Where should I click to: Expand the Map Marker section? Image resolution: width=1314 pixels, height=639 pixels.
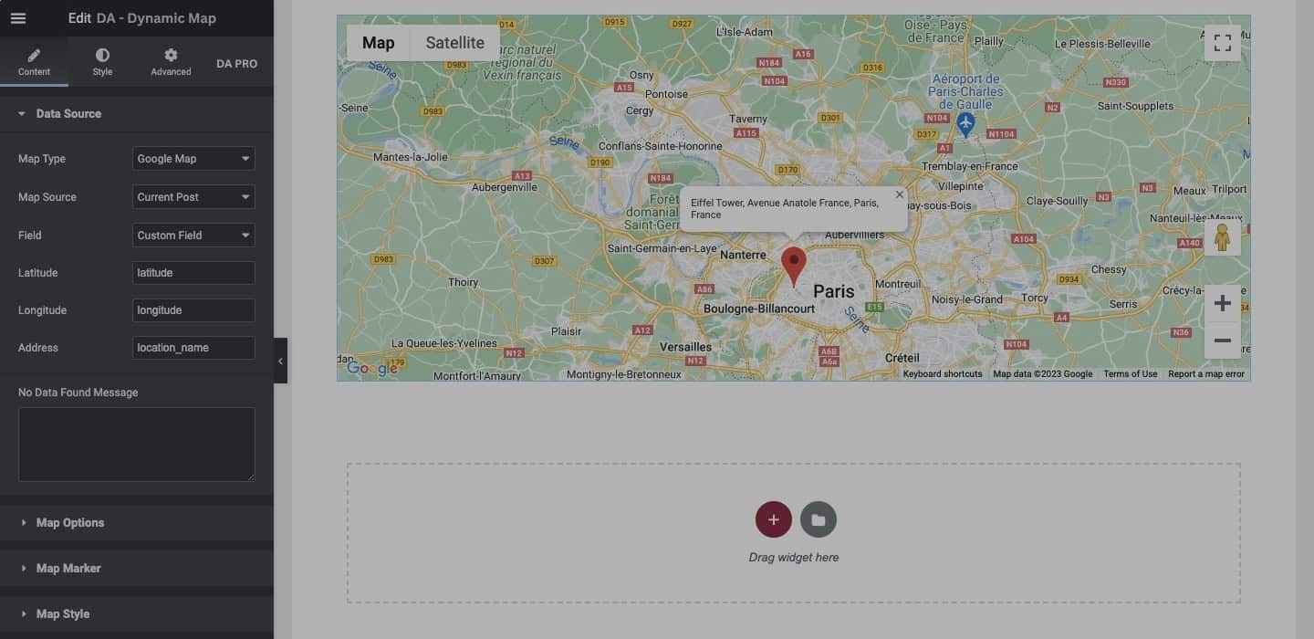[137, 569]
